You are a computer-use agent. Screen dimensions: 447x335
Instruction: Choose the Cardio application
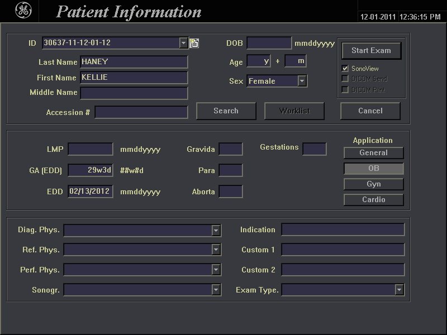[x=373, y=199]
